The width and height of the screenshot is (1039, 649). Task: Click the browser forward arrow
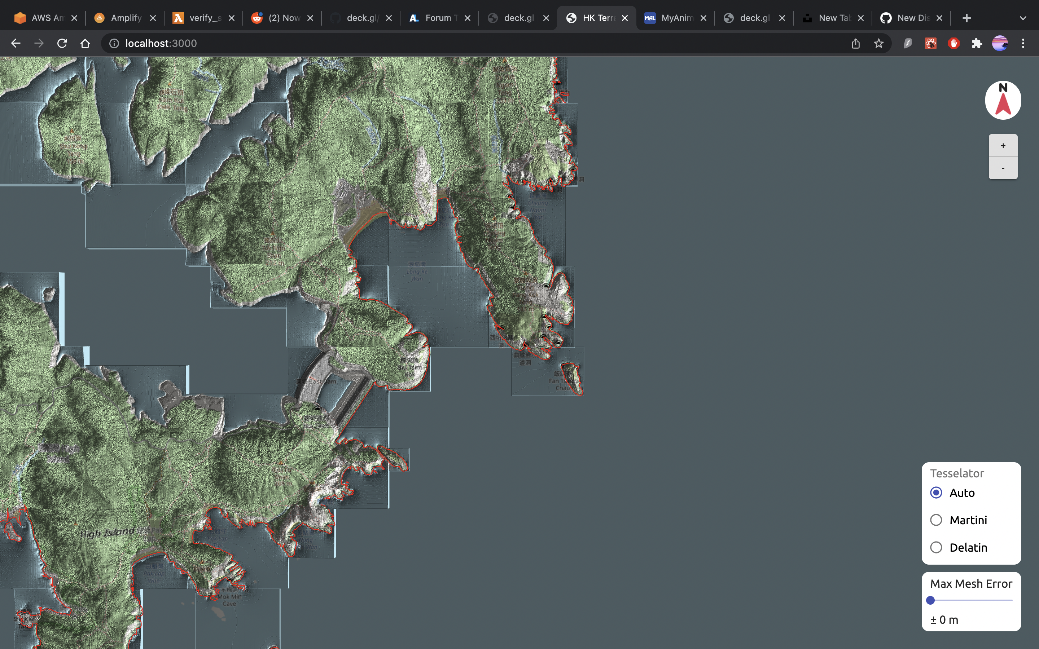(x=39, y=43)
